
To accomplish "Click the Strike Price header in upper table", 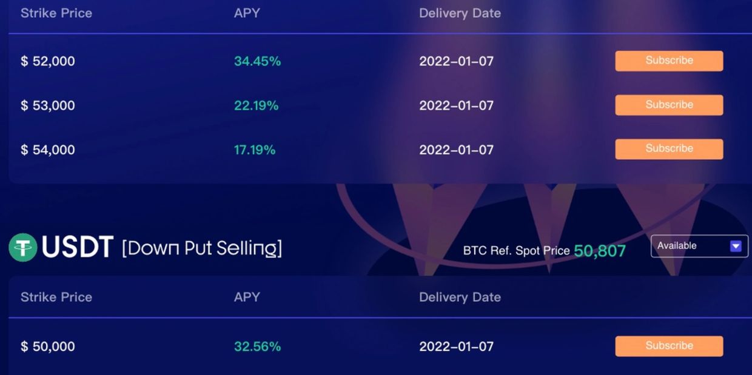I will tap(56, 13).
